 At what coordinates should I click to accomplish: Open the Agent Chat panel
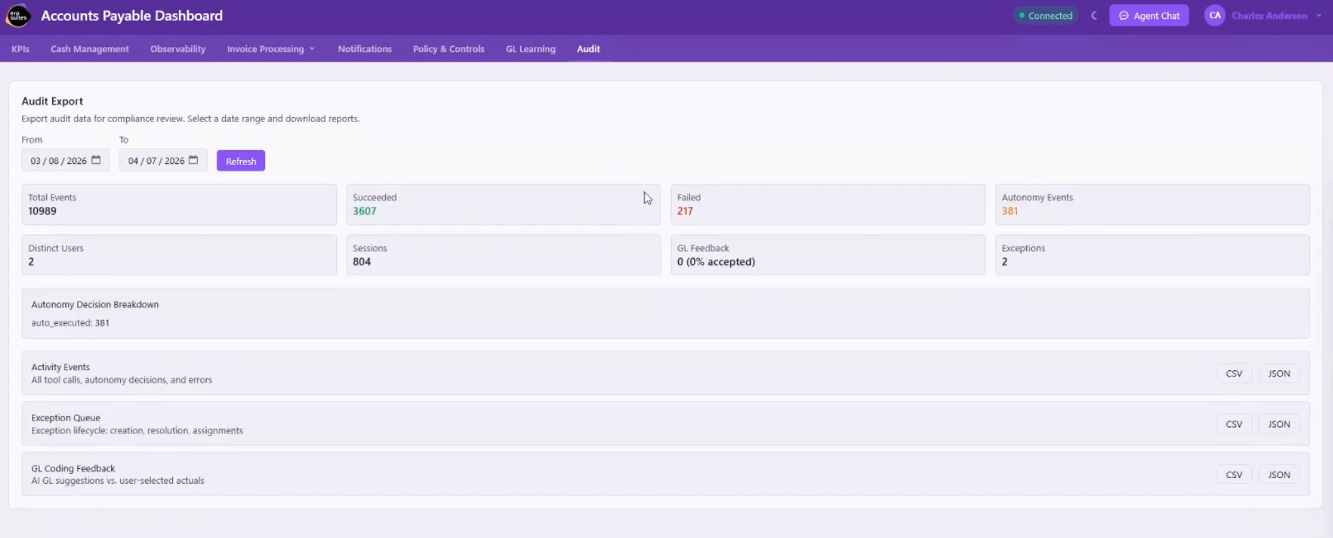1149,16
